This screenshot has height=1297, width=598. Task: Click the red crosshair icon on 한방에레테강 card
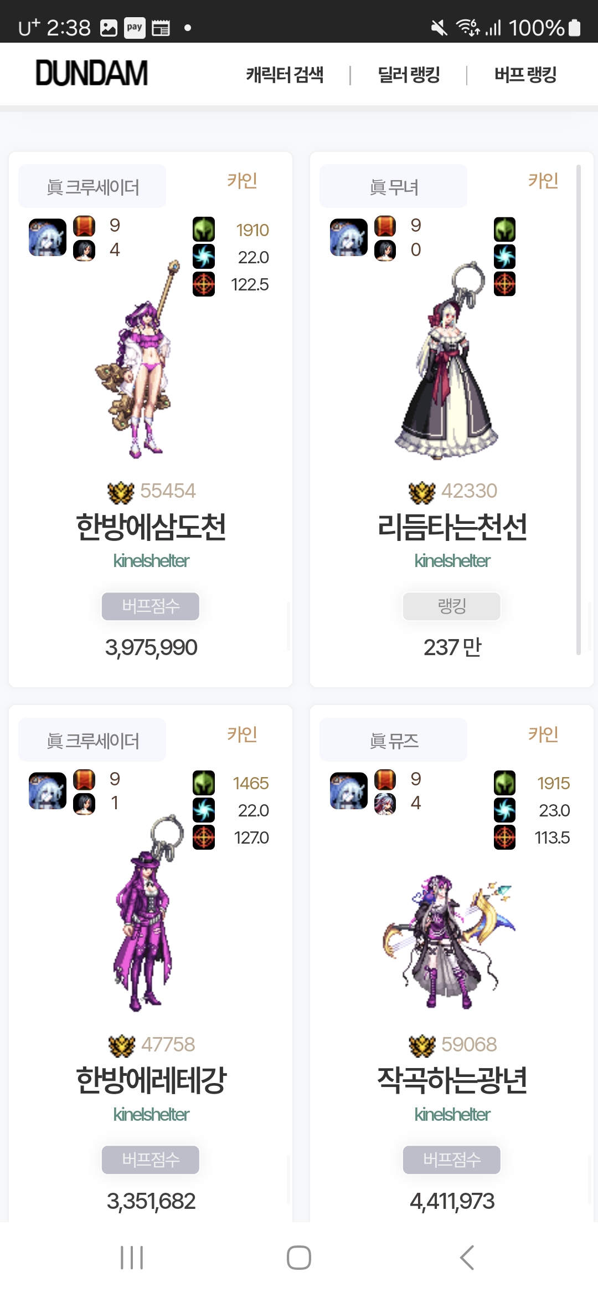204,837
